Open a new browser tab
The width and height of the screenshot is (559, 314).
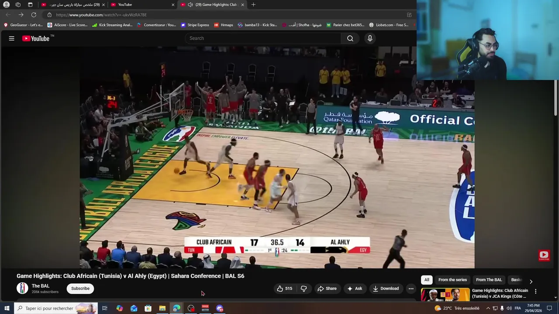tap(253, 5)
